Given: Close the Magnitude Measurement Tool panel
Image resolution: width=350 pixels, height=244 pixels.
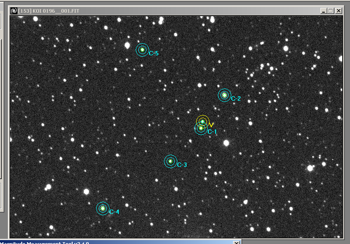Looking at the screenshot, I should 237,242.
